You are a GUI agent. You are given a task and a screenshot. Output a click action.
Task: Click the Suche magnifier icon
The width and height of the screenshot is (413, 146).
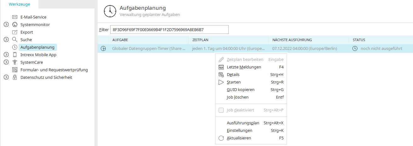click(14, 40)
